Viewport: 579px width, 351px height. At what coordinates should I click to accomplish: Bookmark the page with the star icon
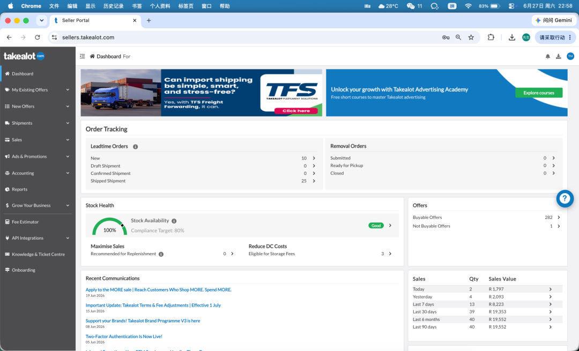tap(471, 37)
